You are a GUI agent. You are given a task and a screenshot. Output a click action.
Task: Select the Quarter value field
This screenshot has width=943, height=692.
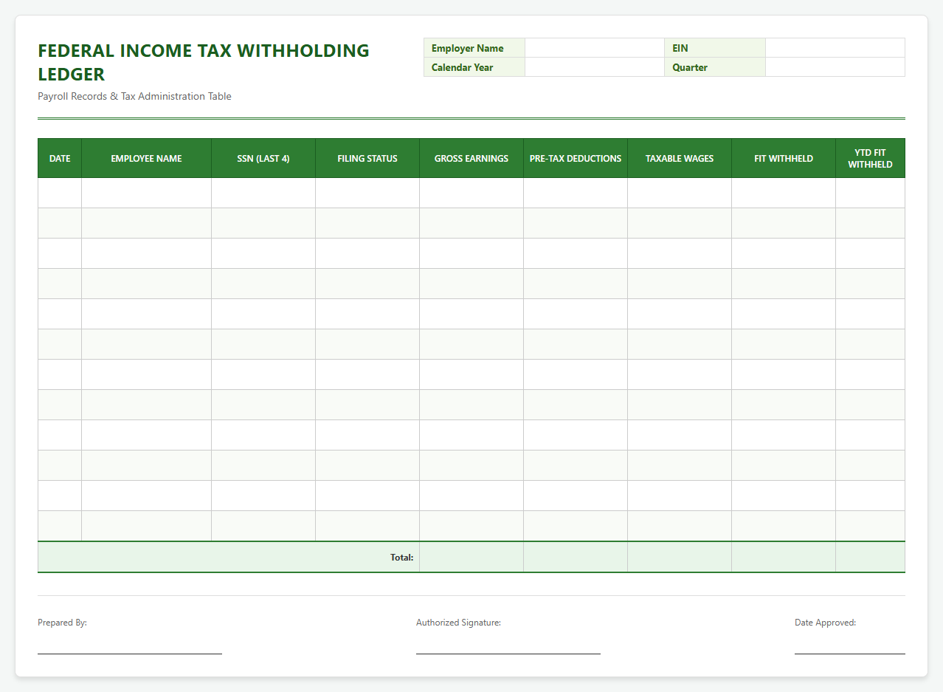click(835, 67)
